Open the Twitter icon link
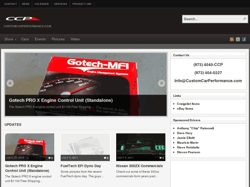The height and width of the screenshot is (187, 250). pos(238,39)
